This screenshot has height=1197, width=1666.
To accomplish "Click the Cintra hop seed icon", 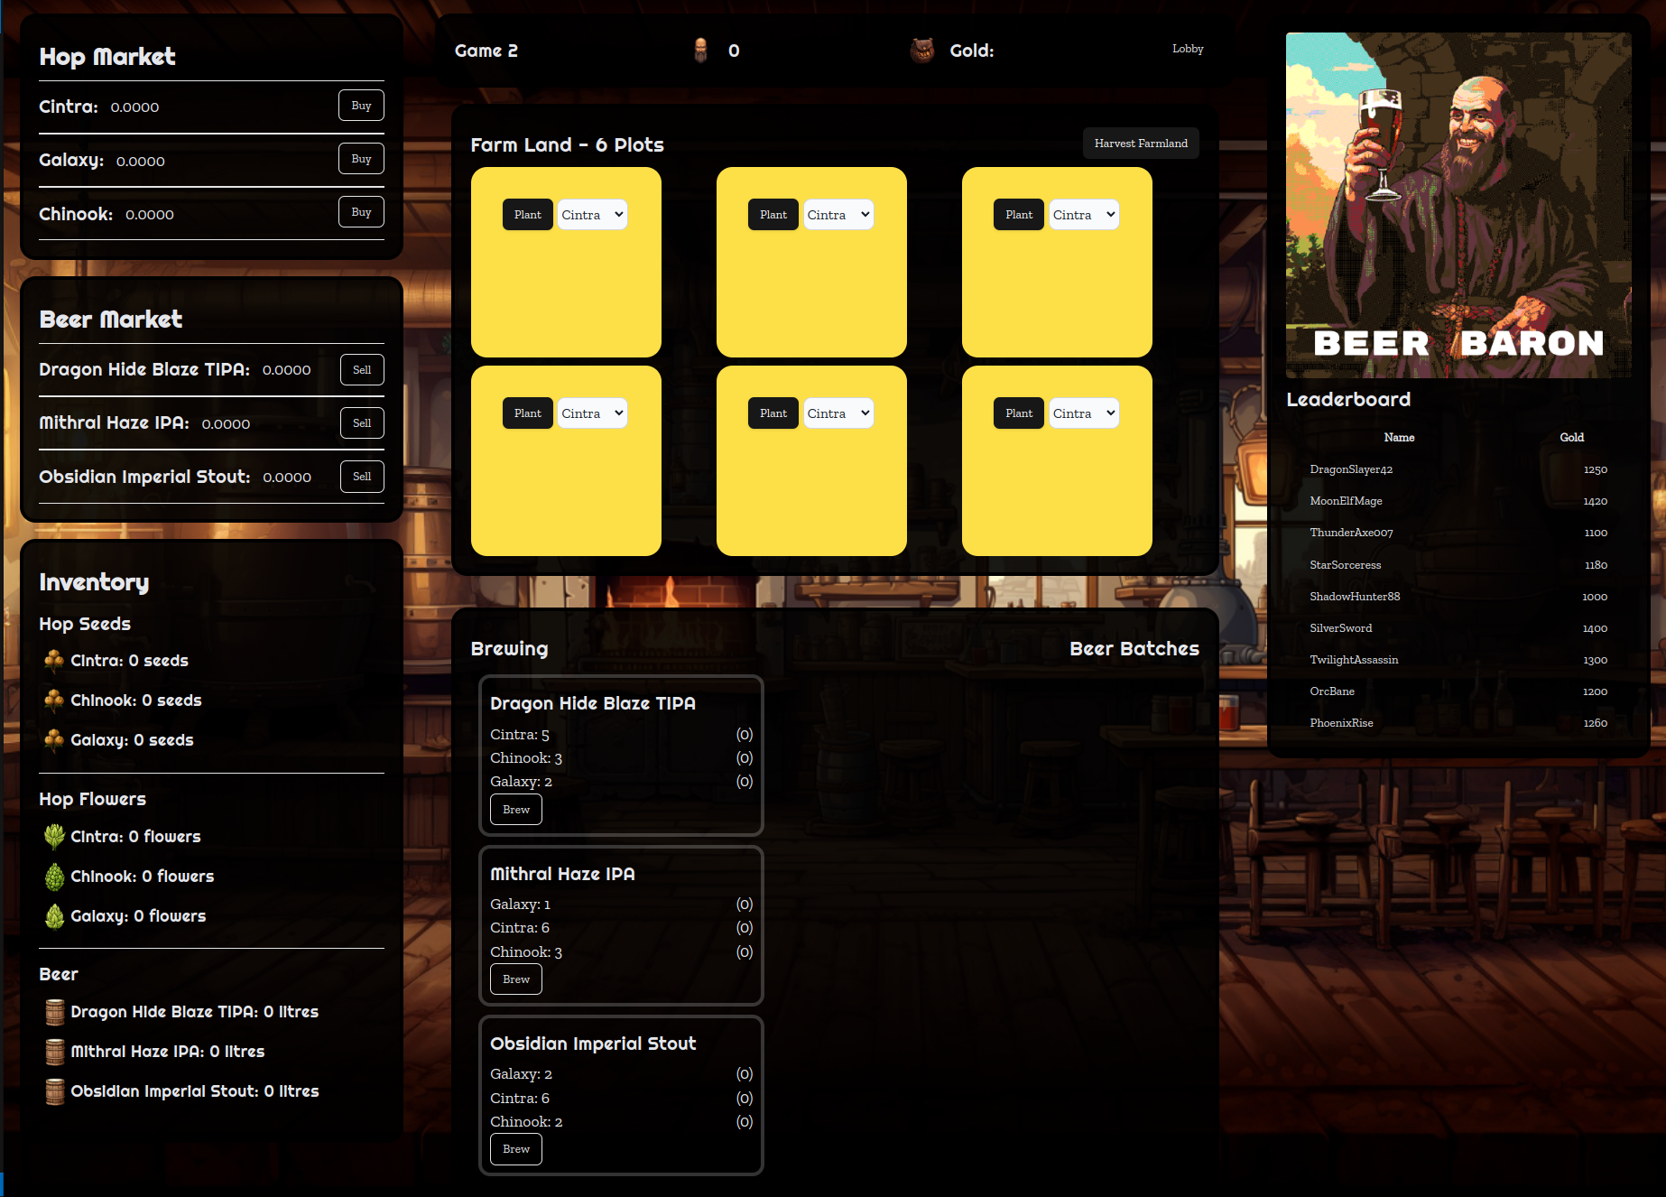I will click(54, 660).
